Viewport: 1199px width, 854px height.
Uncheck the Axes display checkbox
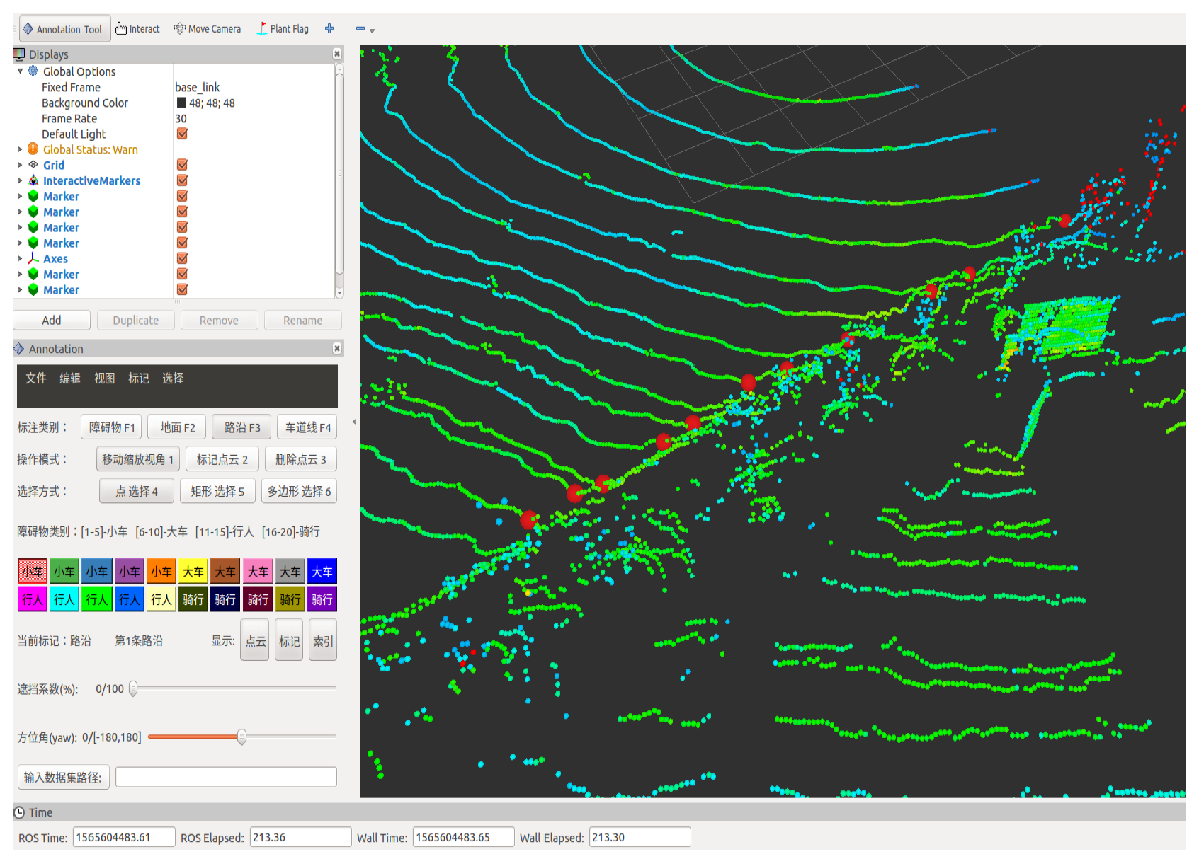tap(183, 258)
